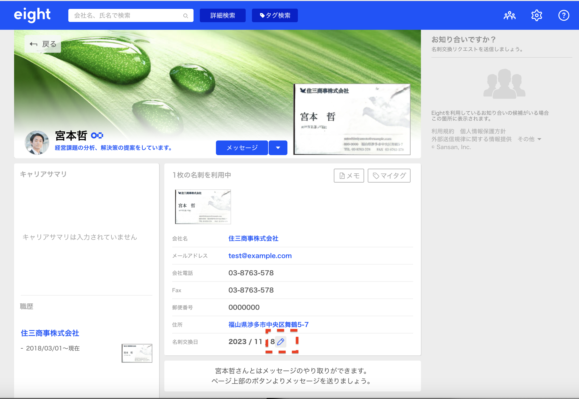Click the help question mark icon
This screenshot has height=399, width=579.
[x=564, y=15]
